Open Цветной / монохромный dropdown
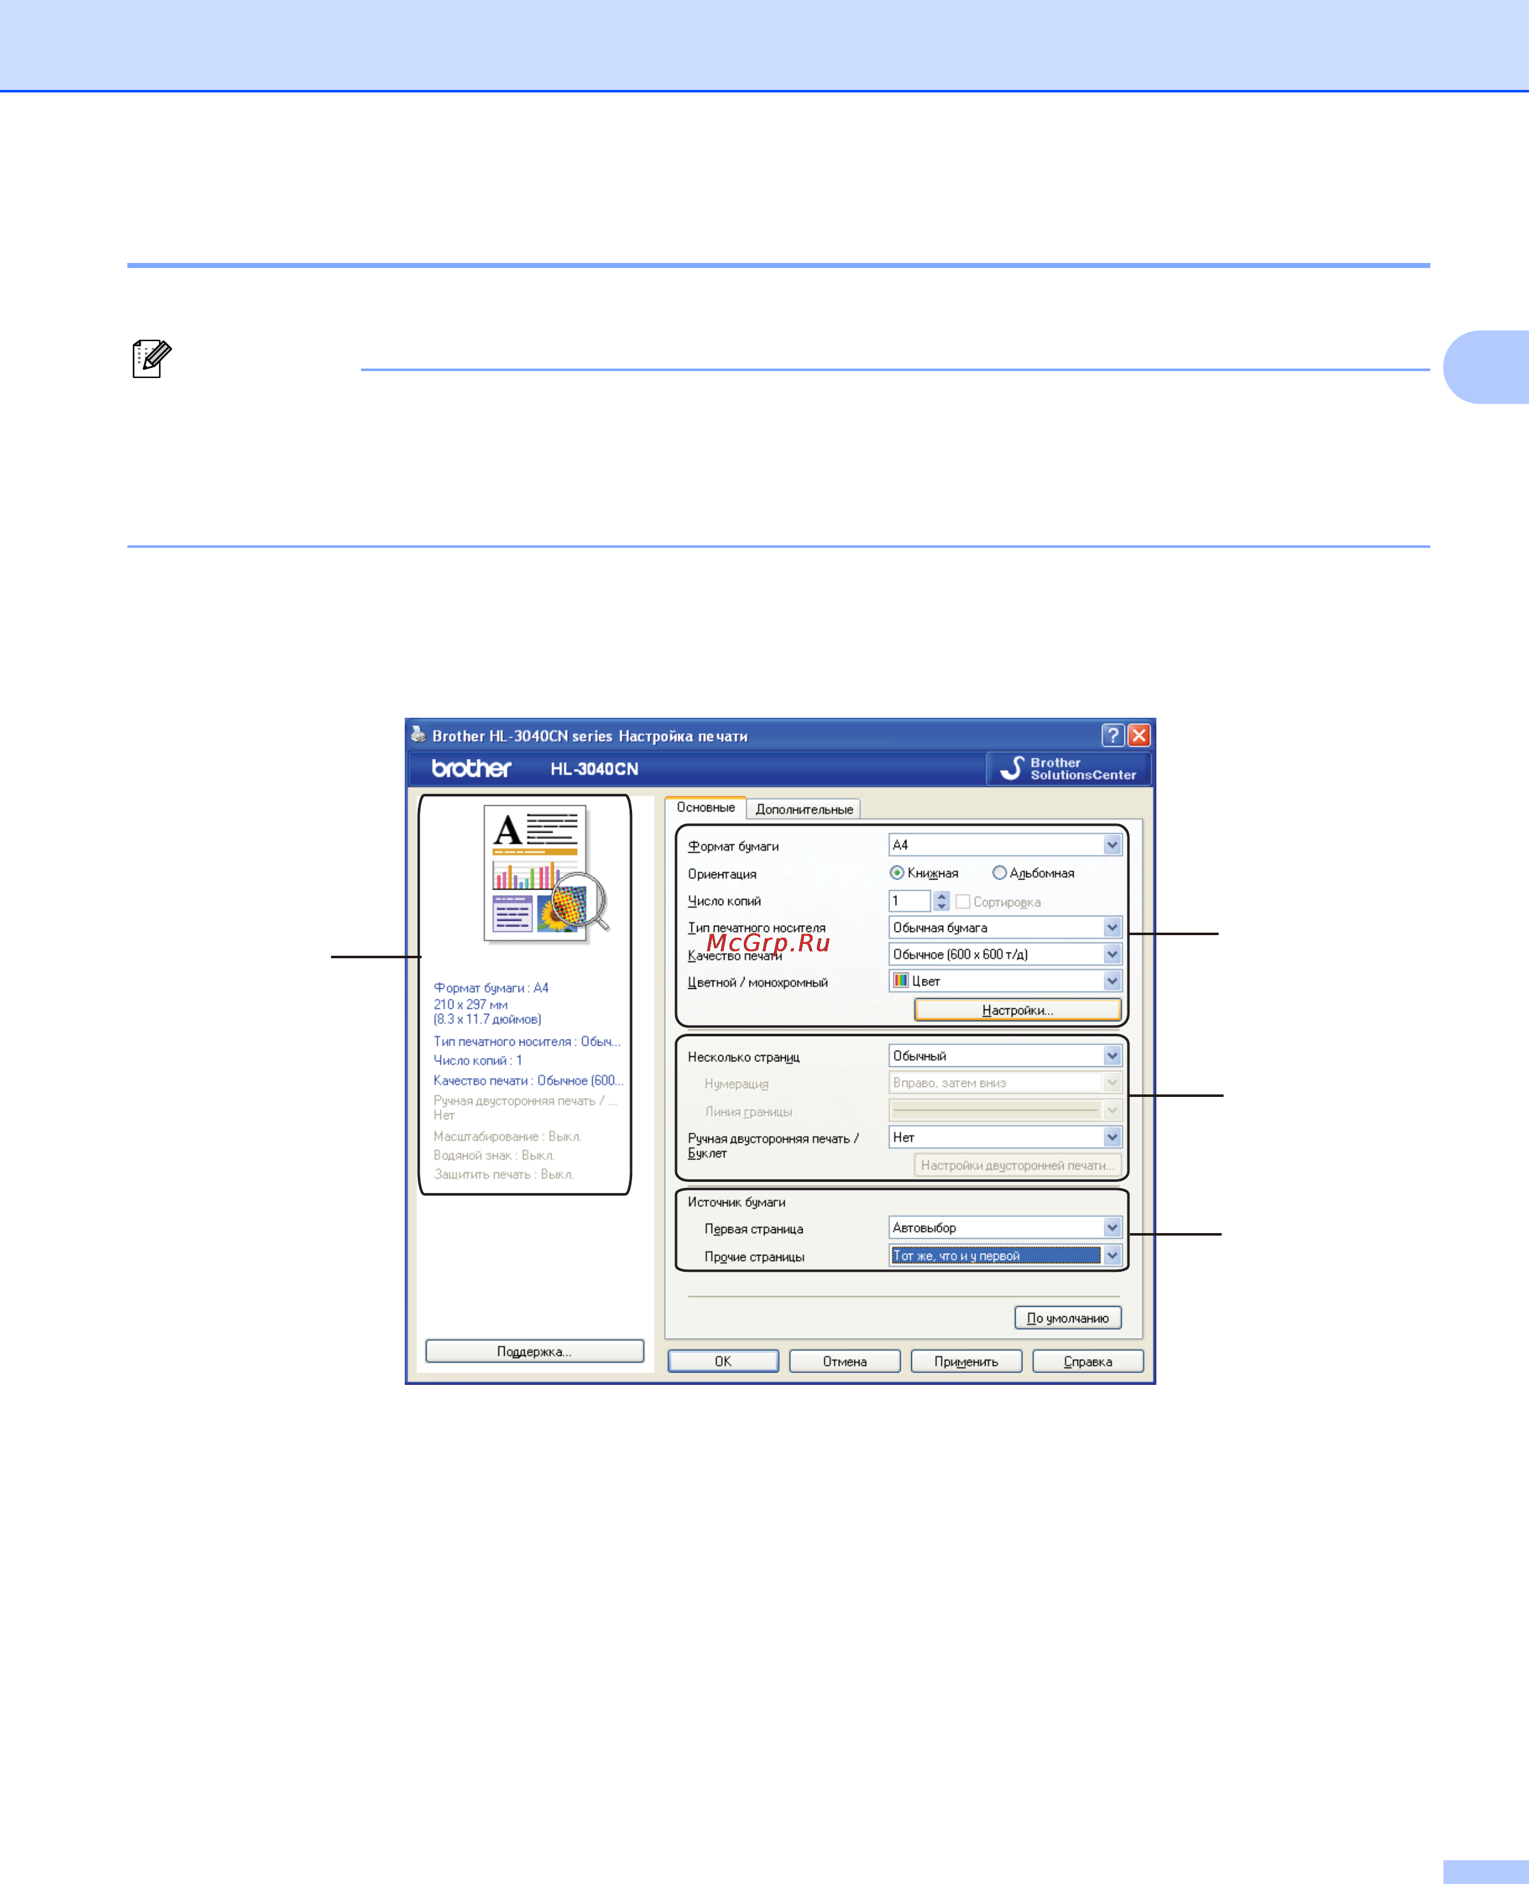This screenshot has height=1884, width=1529. tap(1005, 981)
